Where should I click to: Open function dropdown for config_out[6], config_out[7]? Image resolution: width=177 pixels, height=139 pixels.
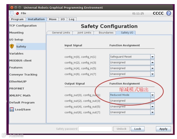click(132, 112)
